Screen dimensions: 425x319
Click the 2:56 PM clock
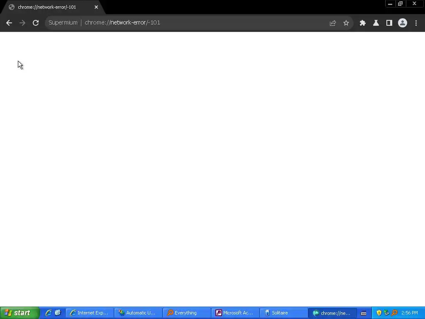point(410,313)
